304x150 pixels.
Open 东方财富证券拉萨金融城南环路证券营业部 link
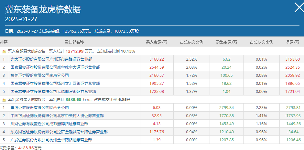pos(59,132)
